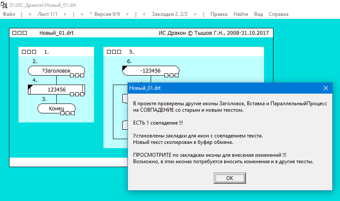Click the small squares on the Конец icon
This screenshot has width=340, height=201.
(68, 113)
